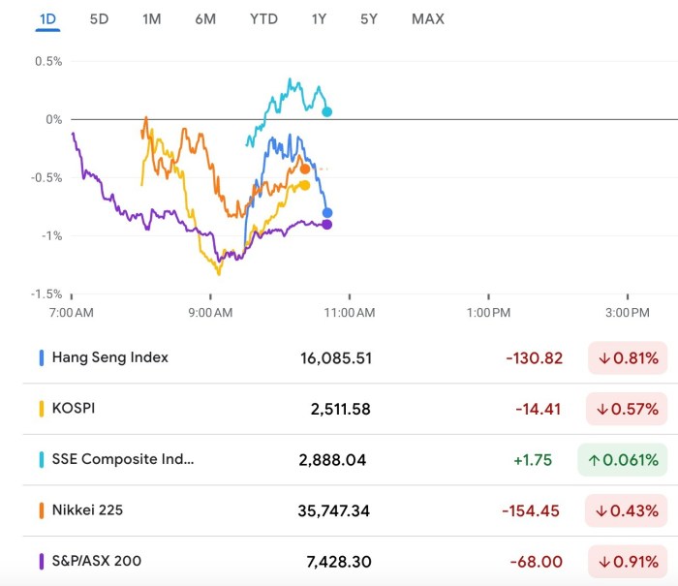Open the 6M chart range
This screenshot has width=678, height=586.
click(205, 19)
